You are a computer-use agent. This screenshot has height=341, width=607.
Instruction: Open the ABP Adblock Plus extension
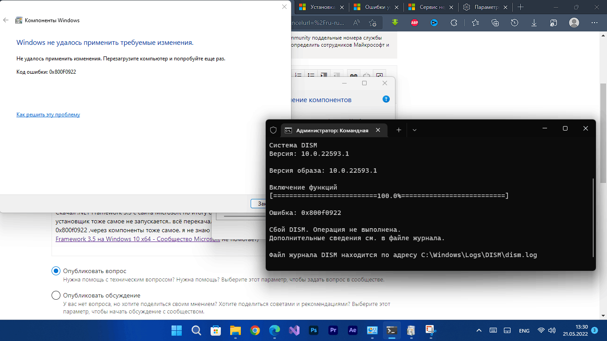coord(415,23)
